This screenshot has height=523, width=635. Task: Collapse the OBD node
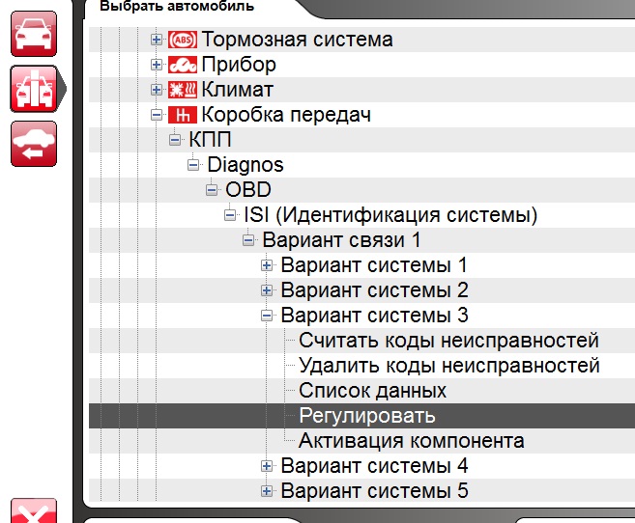[x=212, y=190]
